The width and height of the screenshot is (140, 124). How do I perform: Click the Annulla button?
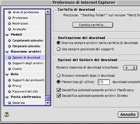point(128,115)
